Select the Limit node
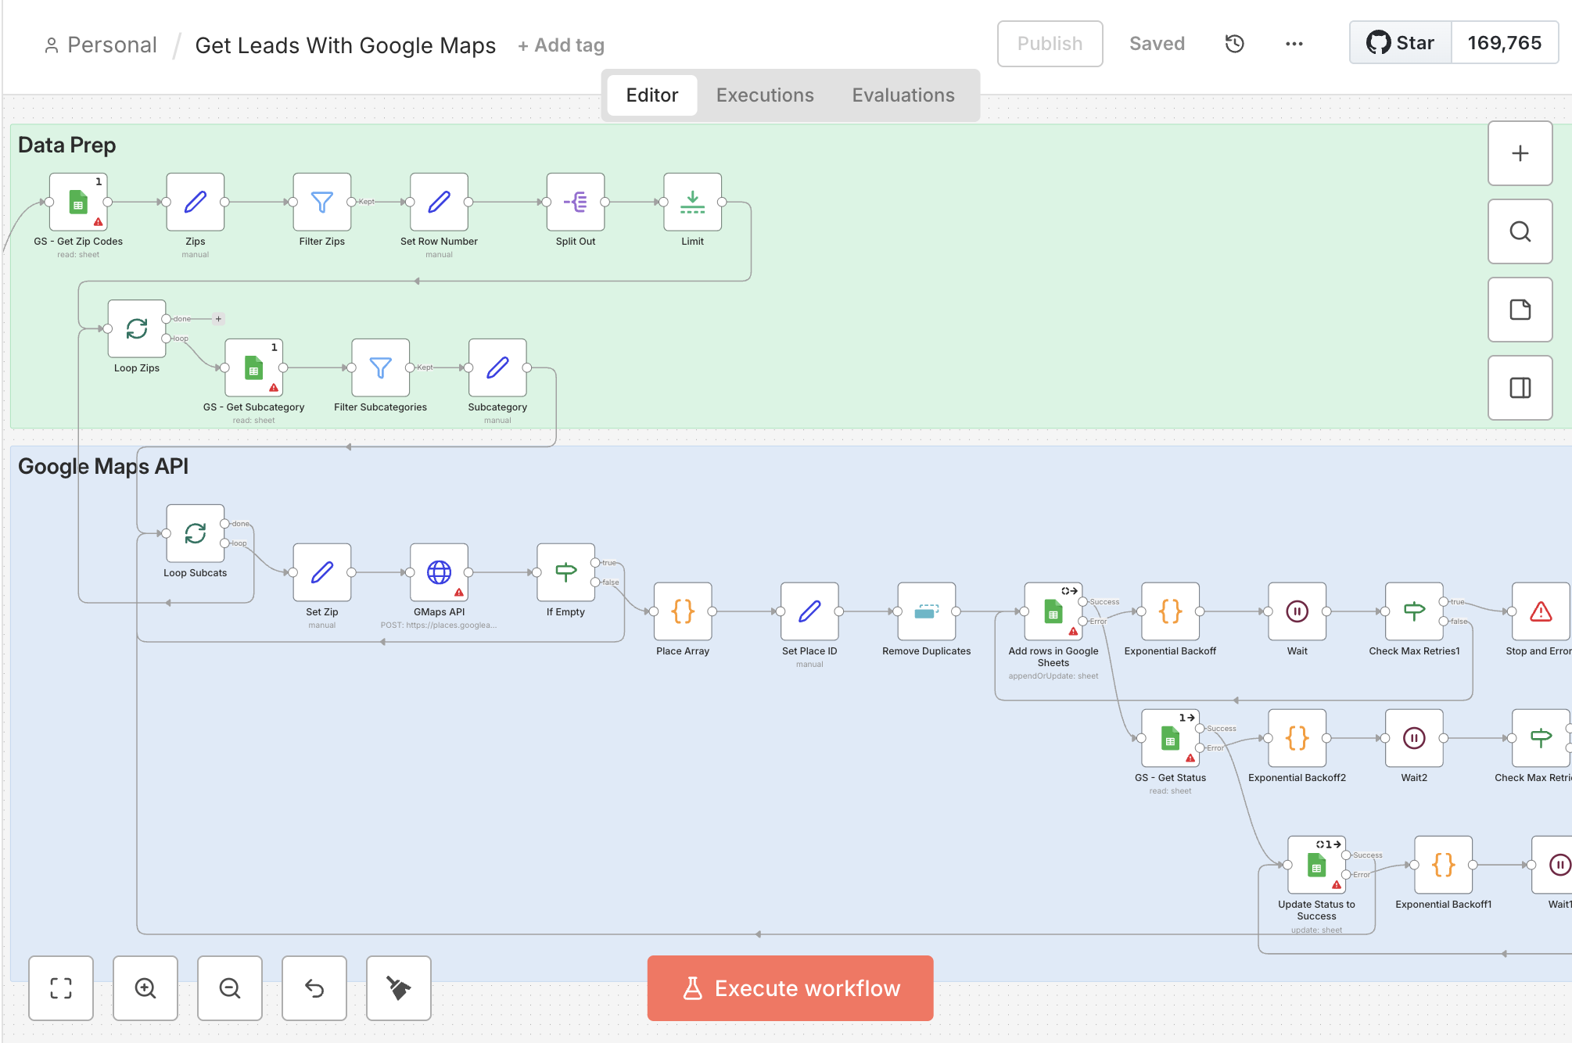Screen dimensions: 1572x1043 point(692,202)
